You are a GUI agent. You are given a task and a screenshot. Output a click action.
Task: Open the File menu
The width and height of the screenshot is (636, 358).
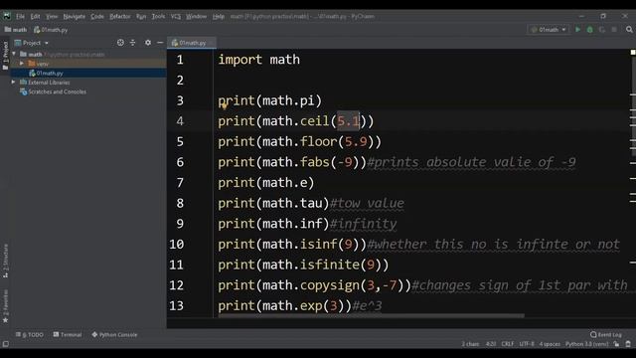pos(20,16)
